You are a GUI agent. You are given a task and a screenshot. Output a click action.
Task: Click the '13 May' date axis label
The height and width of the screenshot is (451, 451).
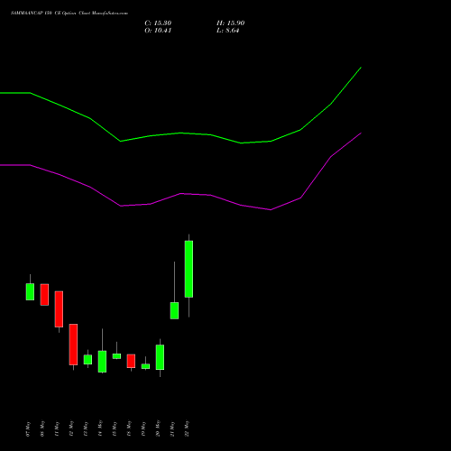point(86,429)
